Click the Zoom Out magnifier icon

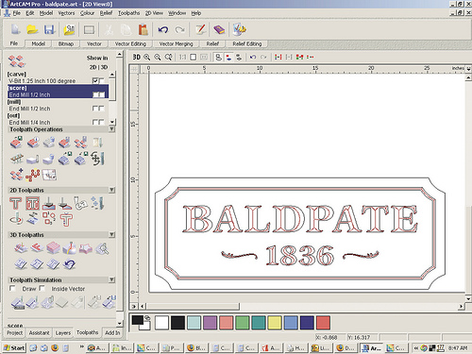(158, 57)
